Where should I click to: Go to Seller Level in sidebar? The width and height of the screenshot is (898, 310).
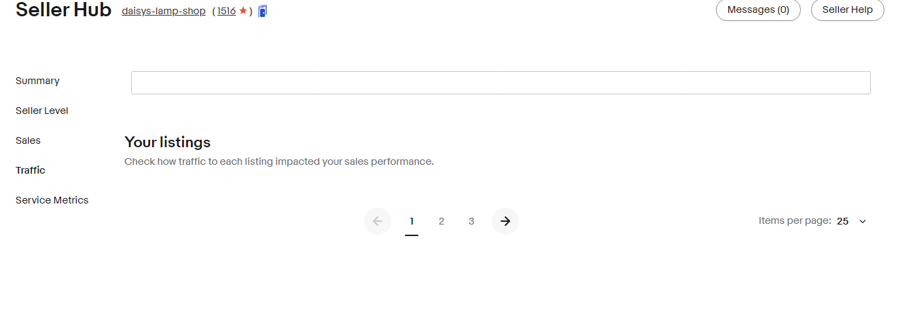click(42, 111)
